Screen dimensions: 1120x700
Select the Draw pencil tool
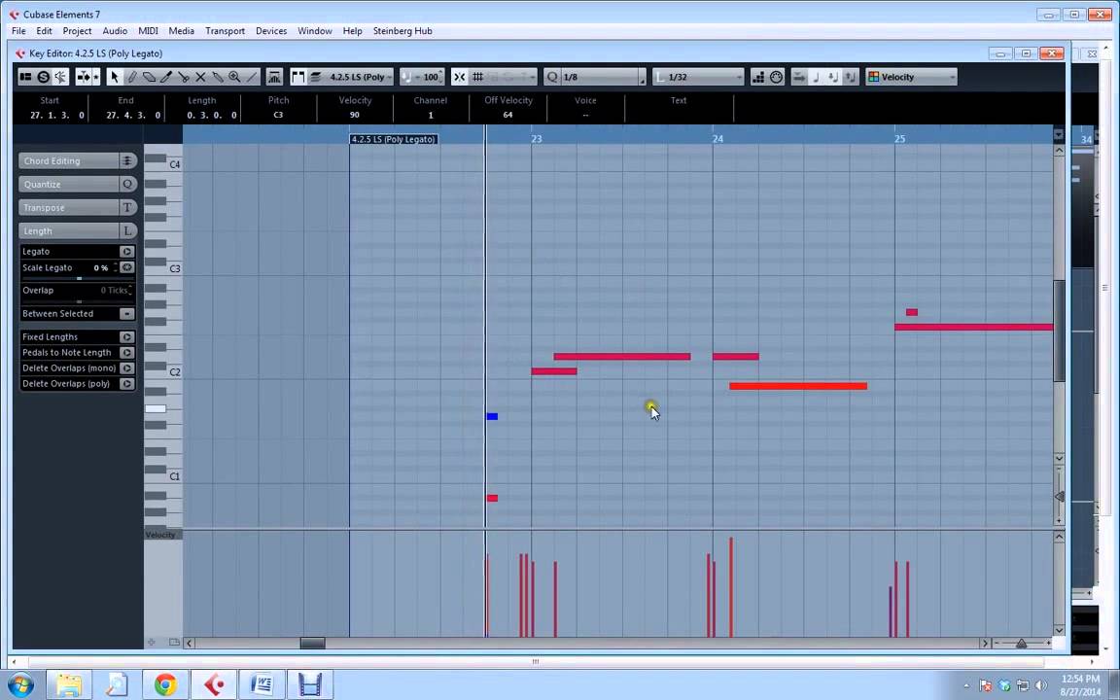click(131, 77)
